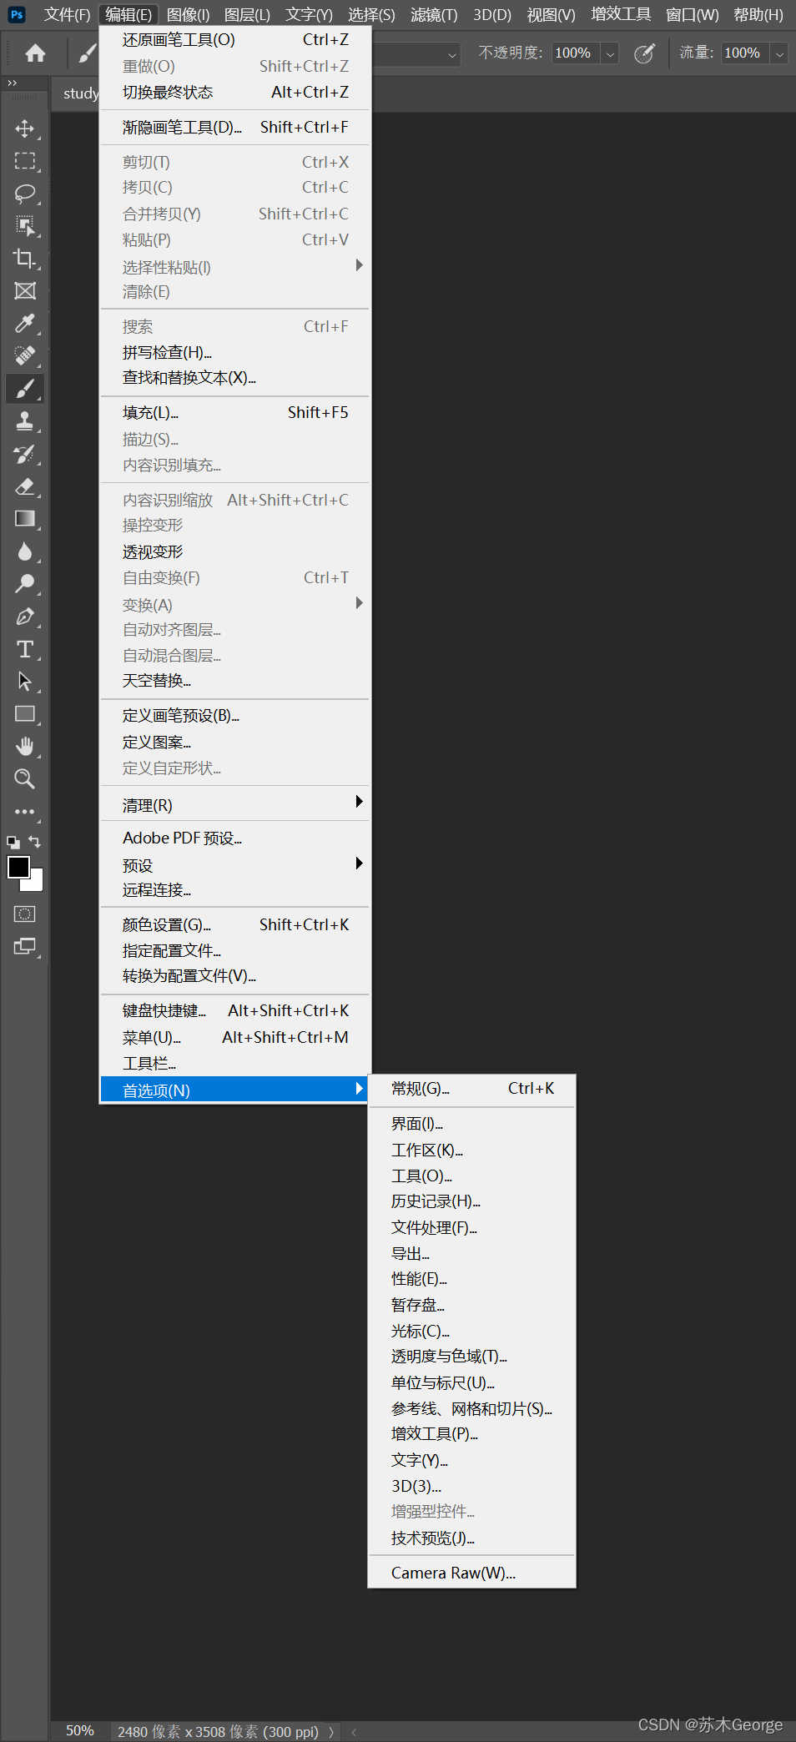Open the 图层(L) menu
The width and height of the screenshot is (796, 1742).
point(247,15)
